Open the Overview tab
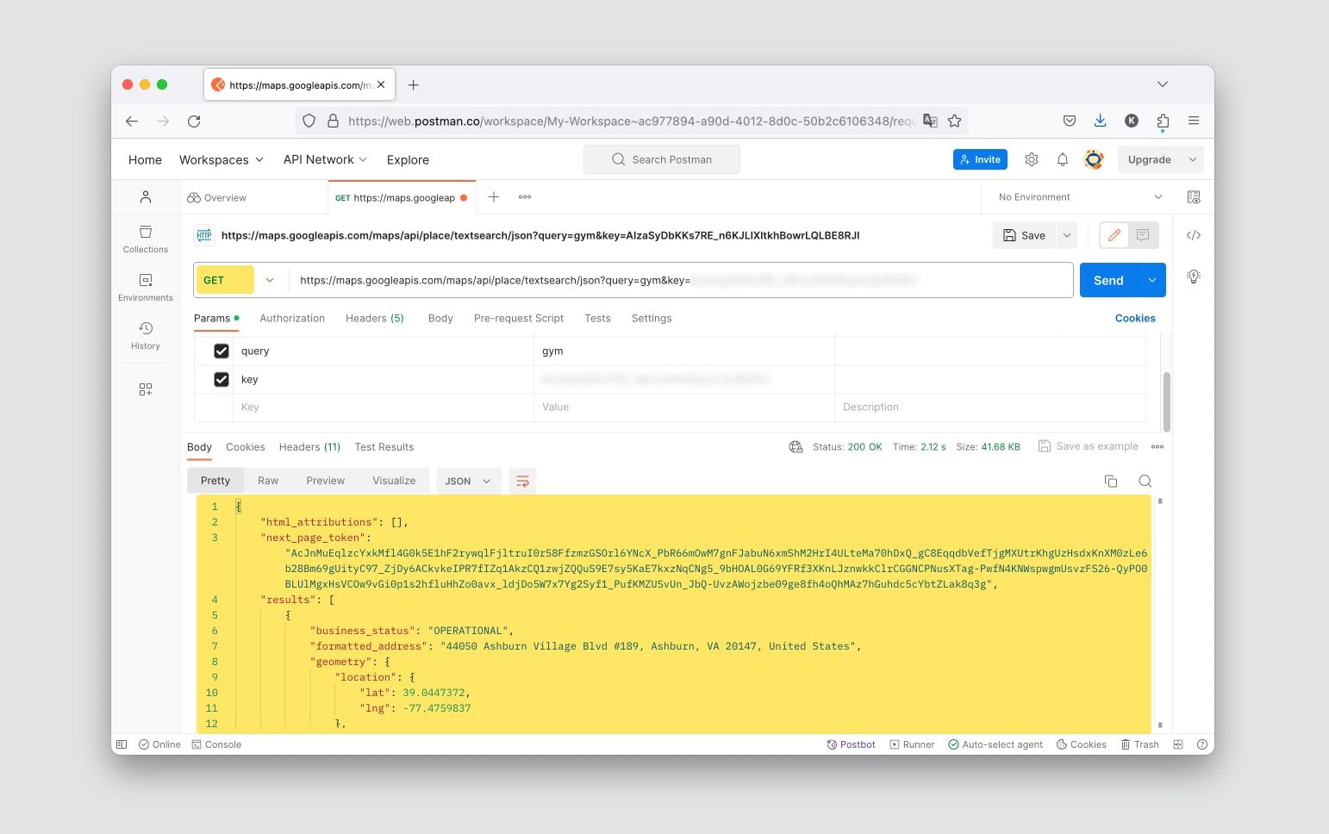1329x834 pixels. click(x=217, y=197)
